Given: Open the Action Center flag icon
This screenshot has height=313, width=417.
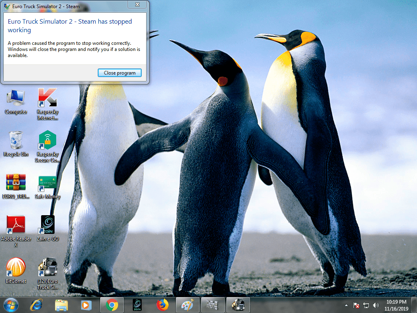Looking at the screenshot, I should [356, 305].
